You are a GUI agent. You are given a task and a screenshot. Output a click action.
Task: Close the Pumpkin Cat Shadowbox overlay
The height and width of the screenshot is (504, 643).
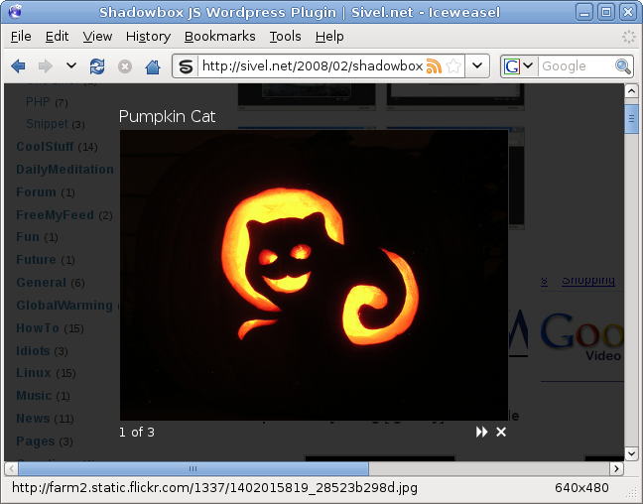point(501,432)
